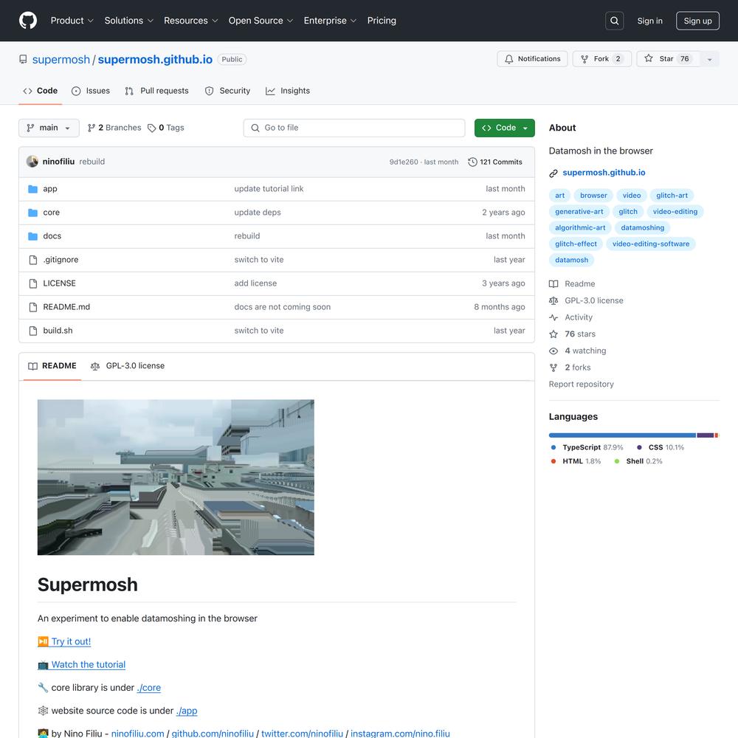Open the 121 Commits history link
This screenshot has width=738, height=738.
tap(495, 162)
